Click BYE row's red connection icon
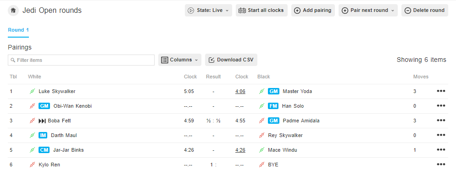Viewport: 456px width, 176px height. (262, 165)
